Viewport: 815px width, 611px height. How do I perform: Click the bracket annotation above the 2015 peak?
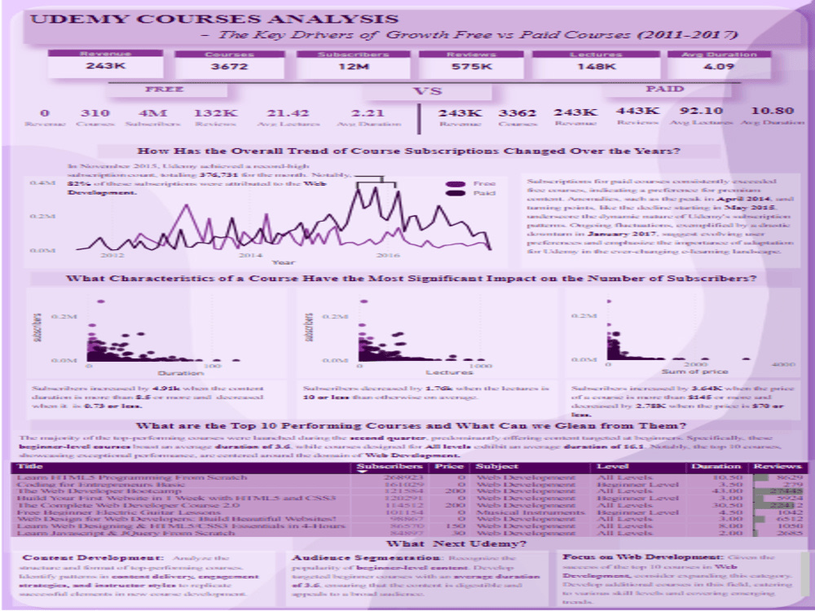coord(377,181)
